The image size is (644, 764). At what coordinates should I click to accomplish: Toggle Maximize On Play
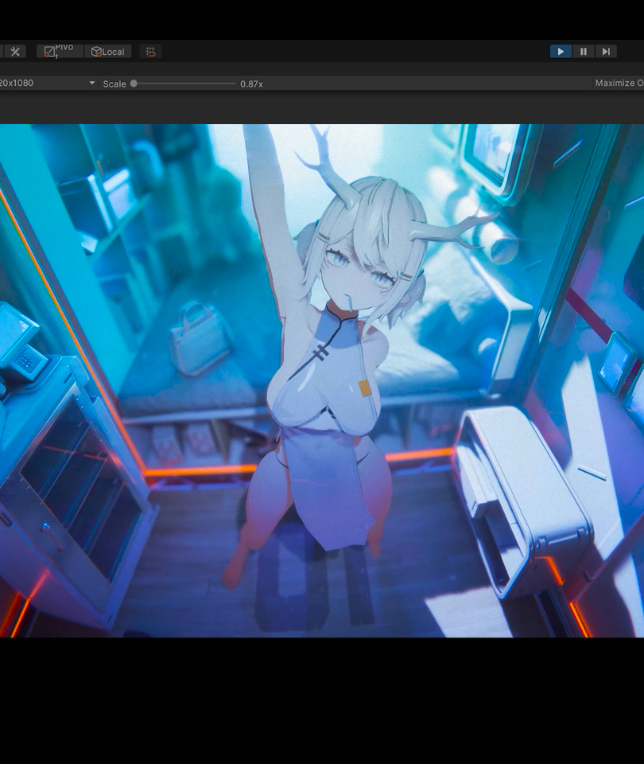tap(619, 84)
